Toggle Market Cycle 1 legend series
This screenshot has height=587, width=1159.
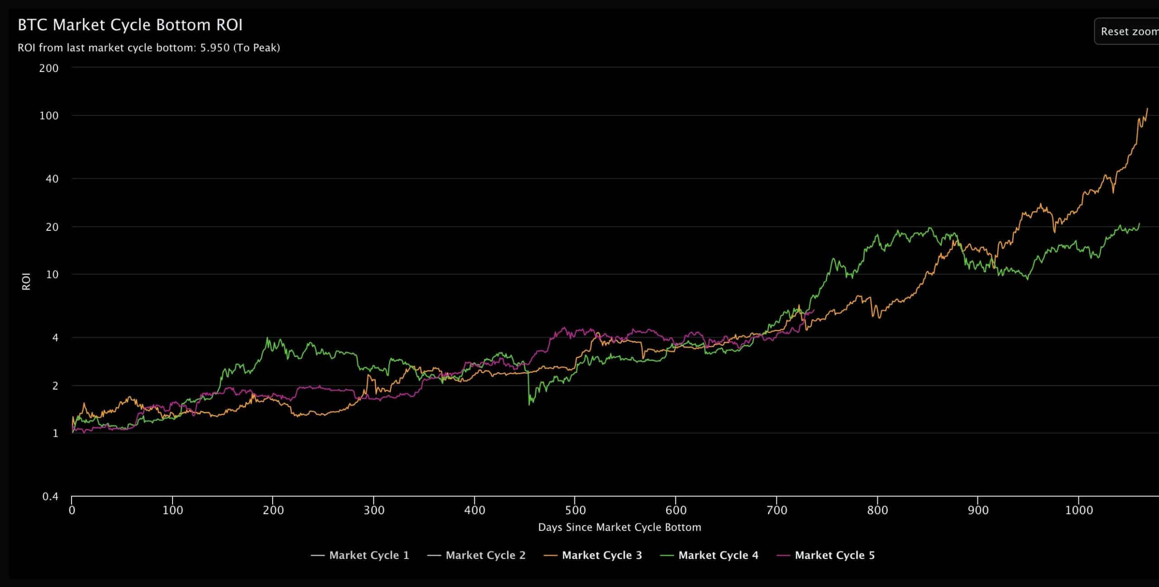(360, 555)
